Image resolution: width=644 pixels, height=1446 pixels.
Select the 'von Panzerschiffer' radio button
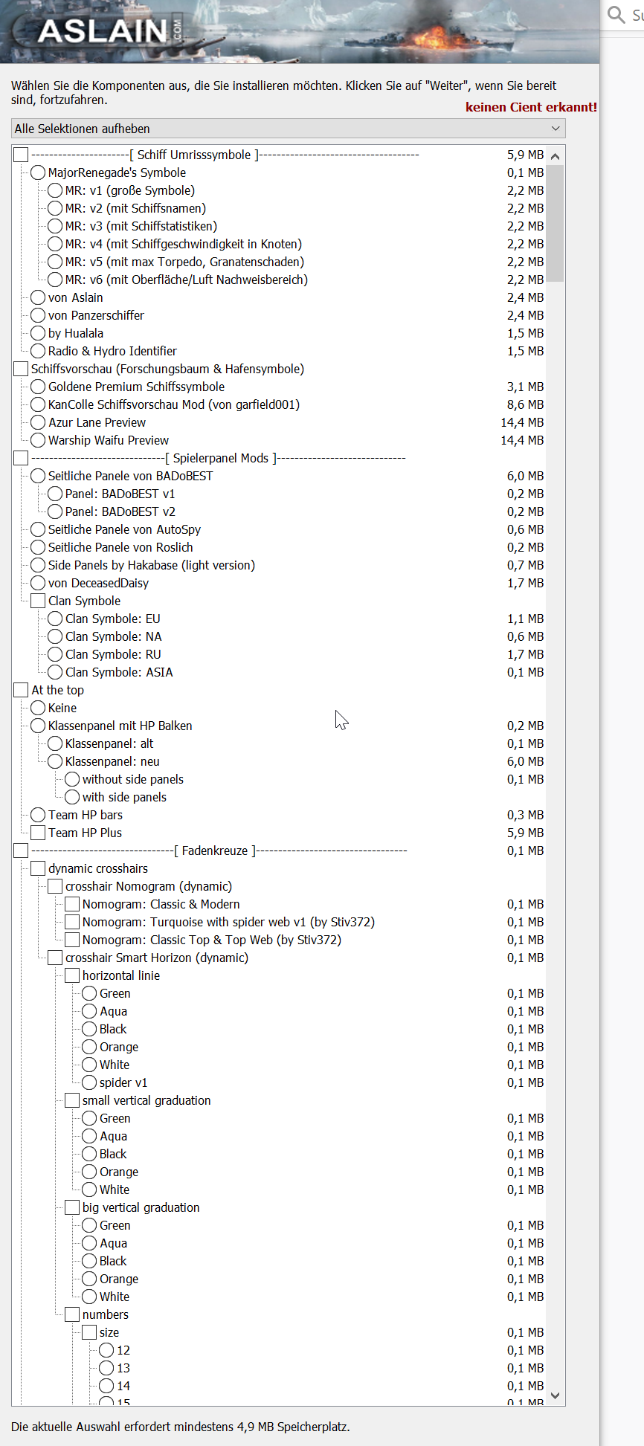coord(38,315)
